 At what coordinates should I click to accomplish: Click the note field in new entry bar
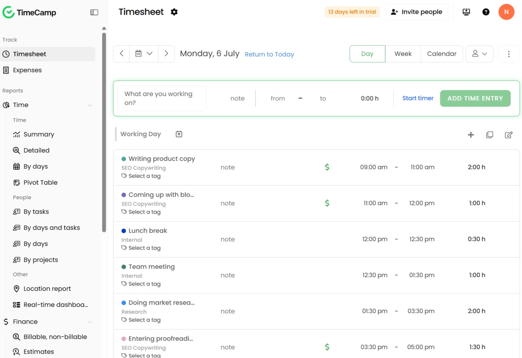(x=238, y=99)
